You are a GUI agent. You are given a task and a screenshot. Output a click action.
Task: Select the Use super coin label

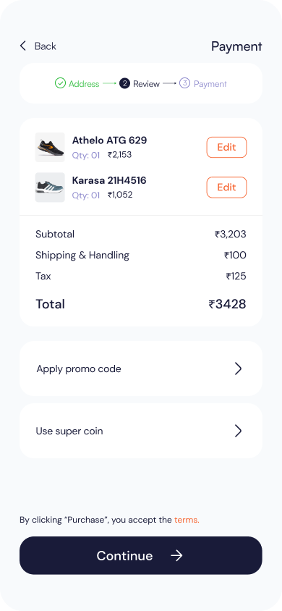(69, 431)
